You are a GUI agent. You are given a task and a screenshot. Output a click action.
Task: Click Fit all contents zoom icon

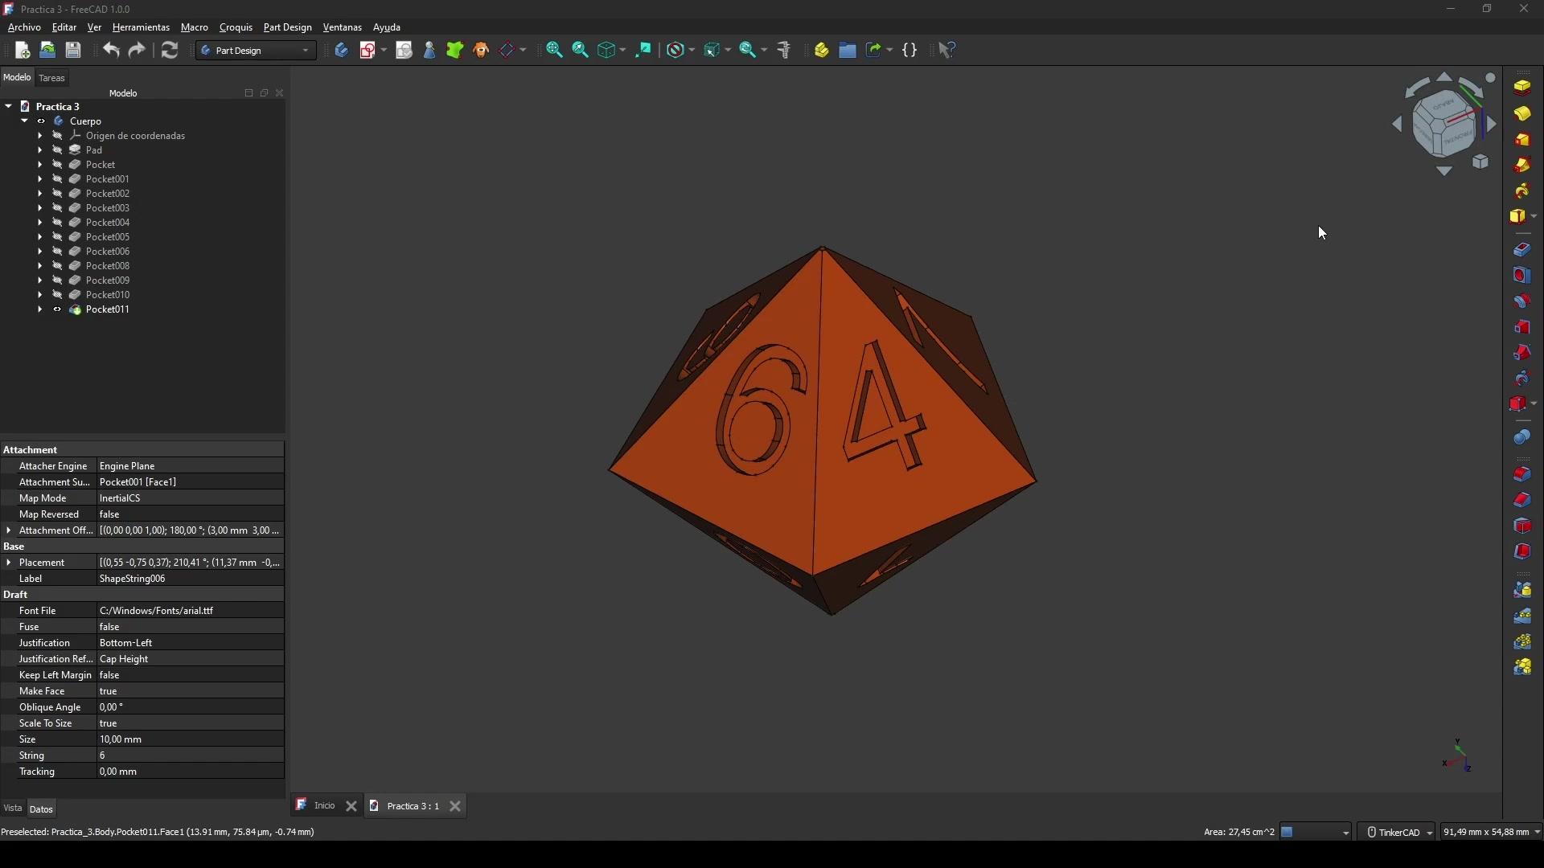[554, 51]
